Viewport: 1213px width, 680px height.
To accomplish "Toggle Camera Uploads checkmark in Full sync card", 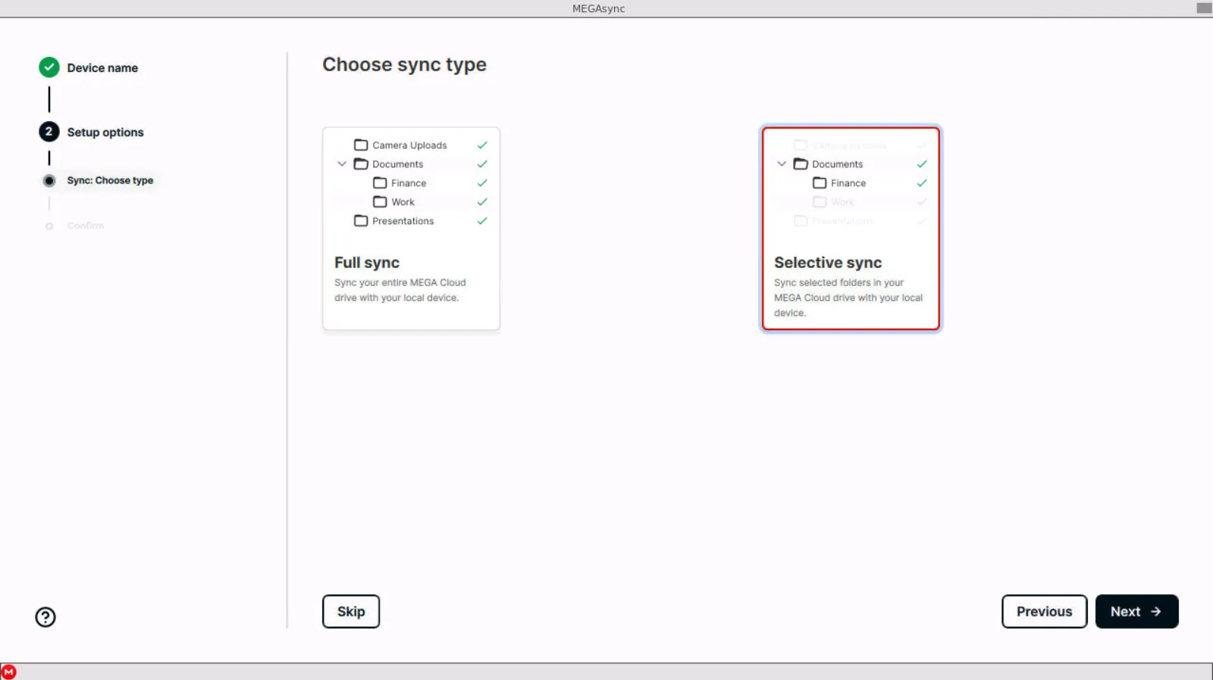I will [x=482, y=145].
